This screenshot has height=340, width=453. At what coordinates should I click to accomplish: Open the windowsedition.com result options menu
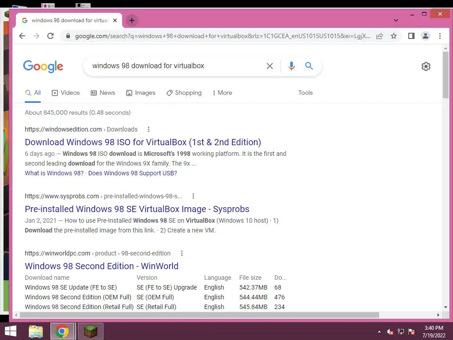149,129
